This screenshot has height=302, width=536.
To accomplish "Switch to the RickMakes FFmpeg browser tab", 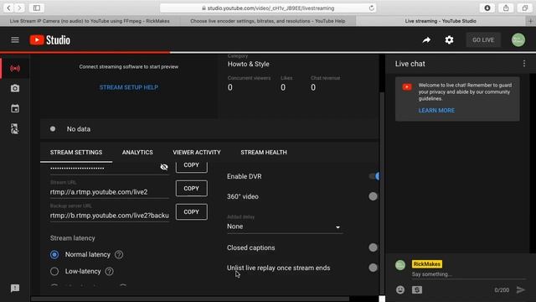I will (90, 21).
